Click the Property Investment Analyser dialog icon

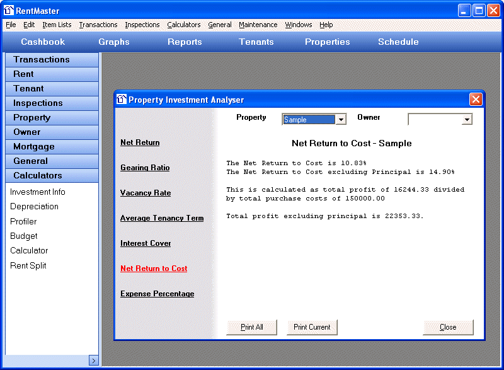(x=122, y=100)
